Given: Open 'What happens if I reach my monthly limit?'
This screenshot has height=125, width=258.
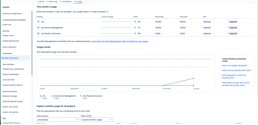Looking at the screenshot, I should click(234, 76).
